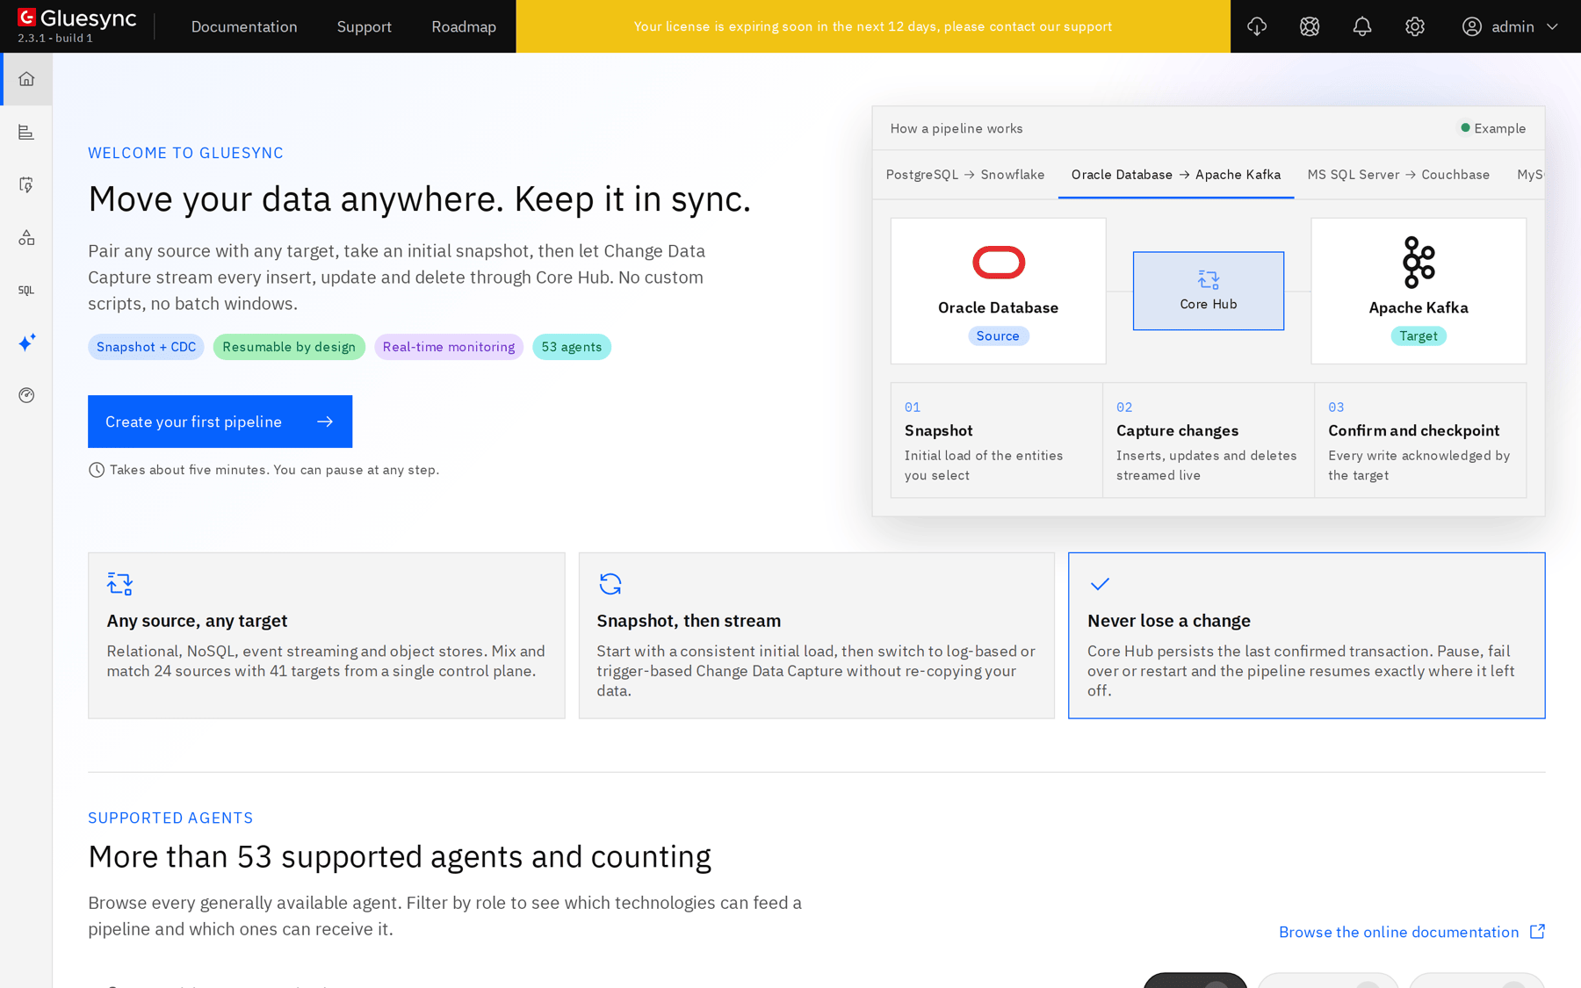Click the Resumable by design tag

pyautogui.click(x=289, y=347)
